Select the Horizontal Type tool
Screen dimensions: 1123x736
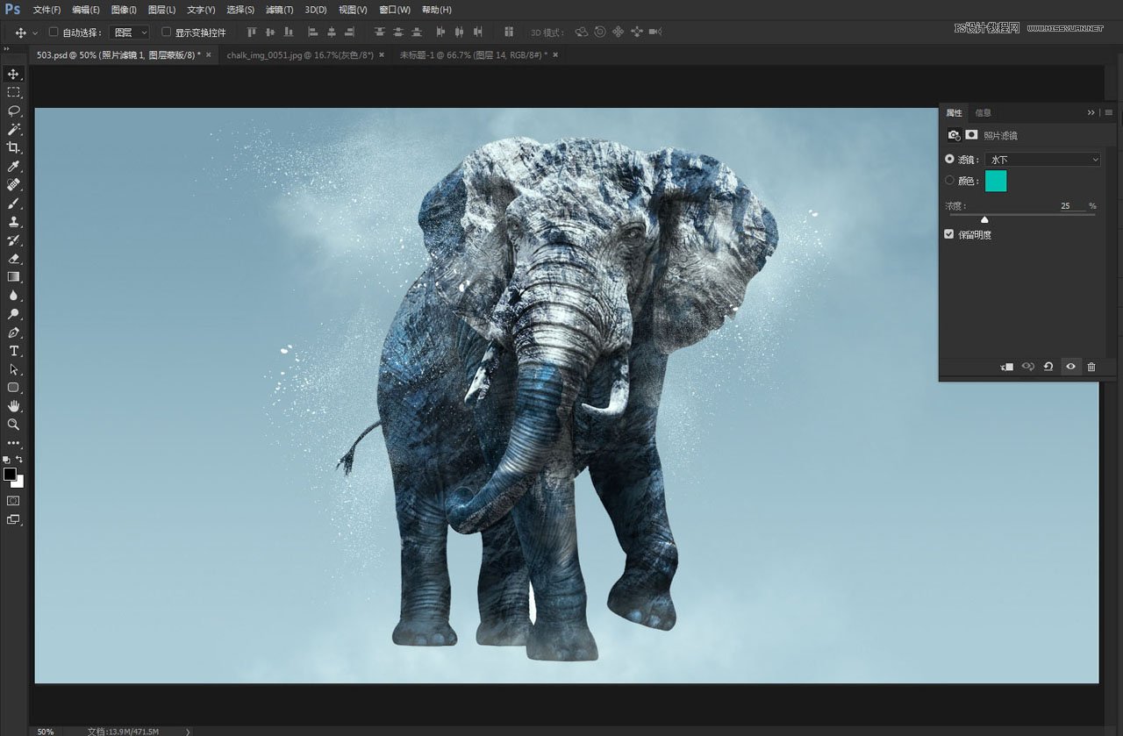coord(14,350)
